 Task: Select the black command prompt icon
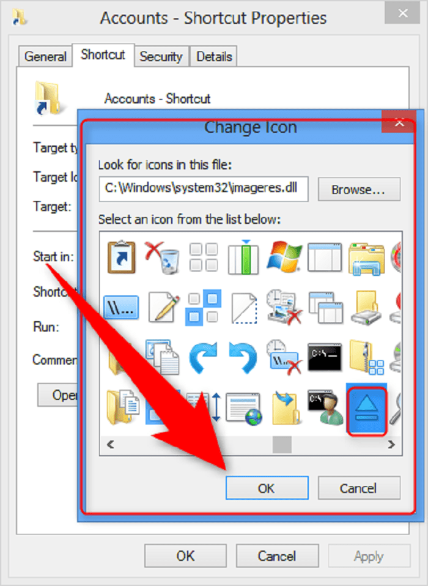click(x=325, y=357)
